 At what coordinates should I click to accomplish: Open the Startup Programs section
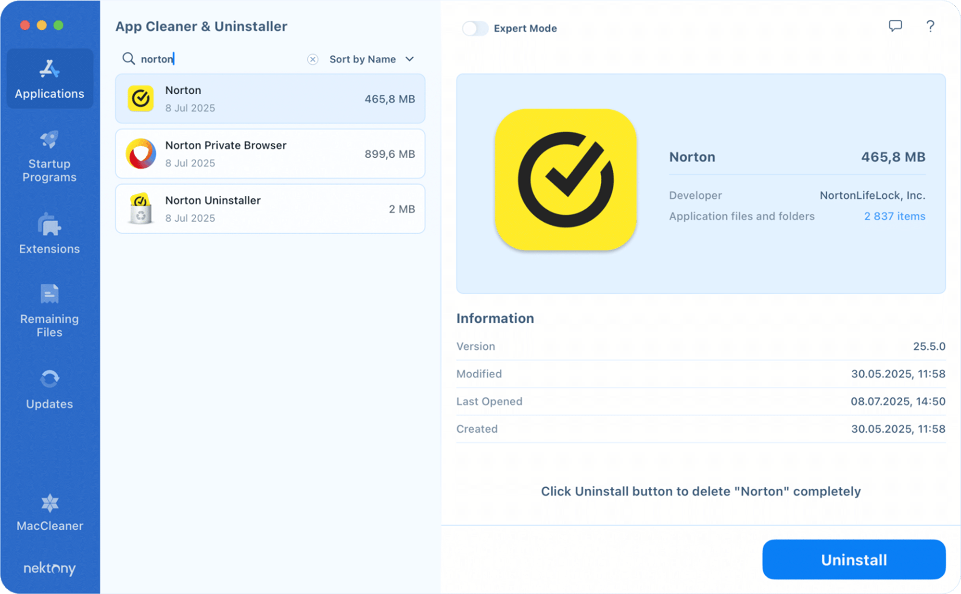pos(49,156)
